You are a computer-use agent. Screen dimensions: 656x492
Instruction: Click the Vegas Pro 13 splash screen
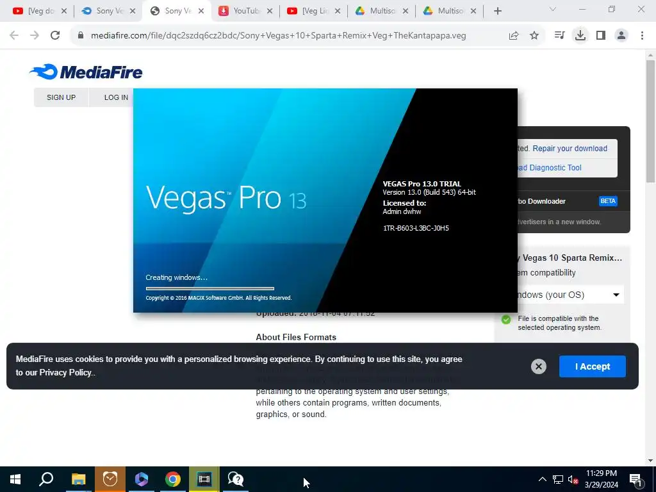tap(325, 201)
